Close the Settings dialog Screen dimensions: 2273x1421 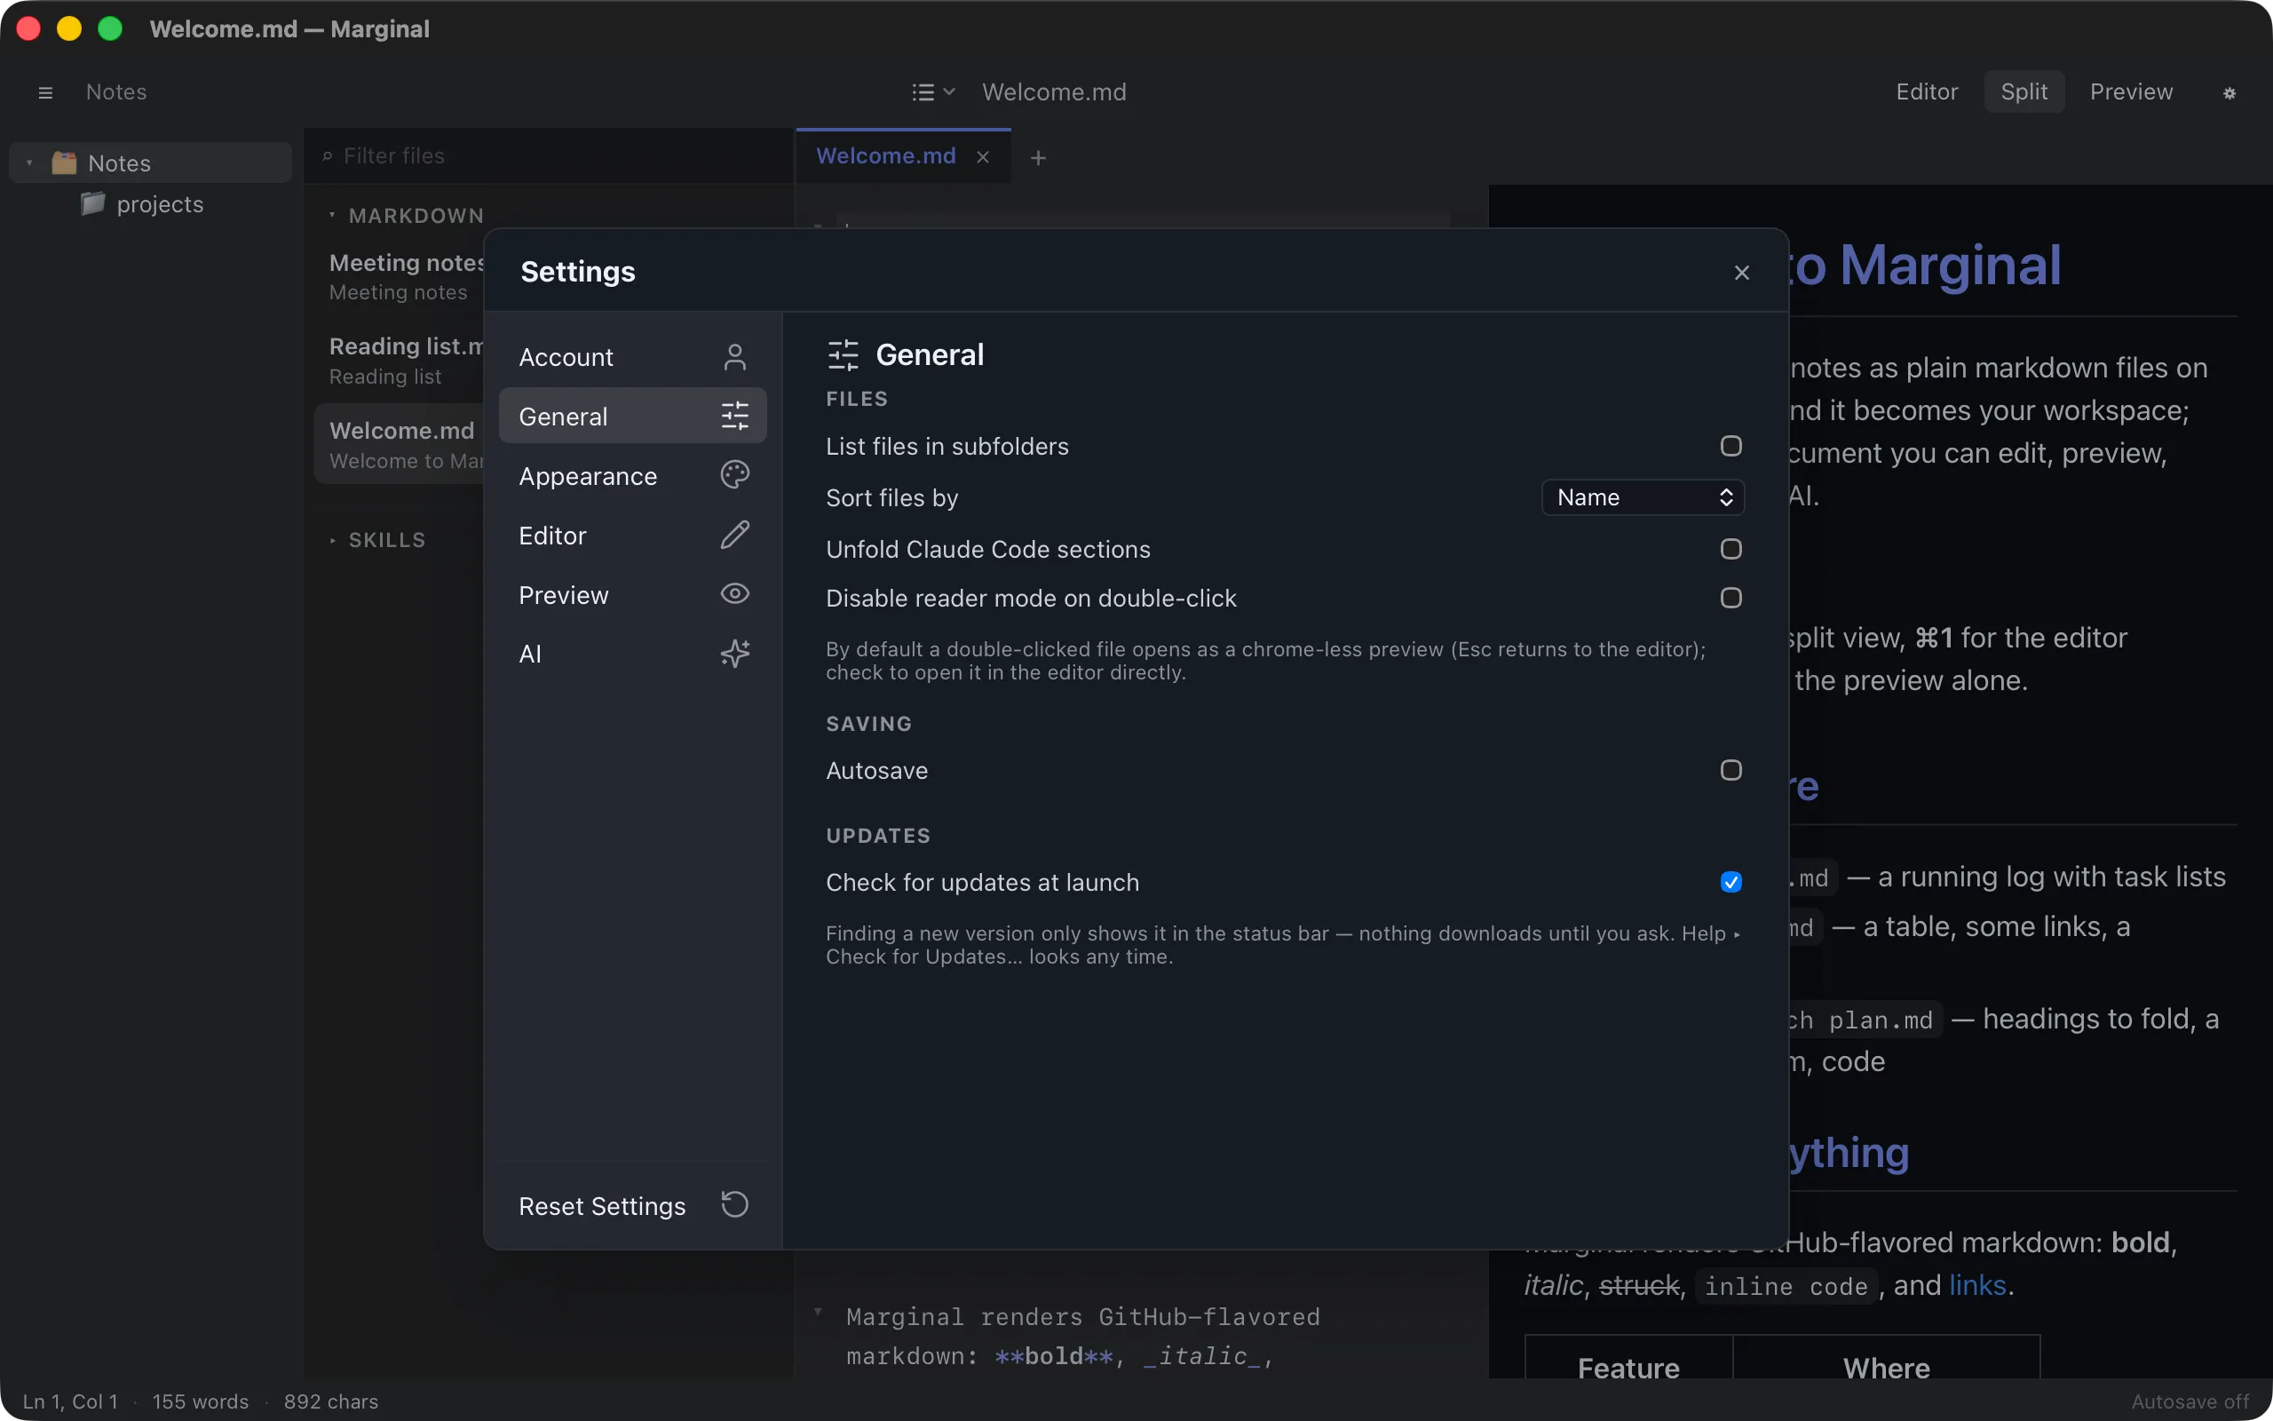(1741, 273)
